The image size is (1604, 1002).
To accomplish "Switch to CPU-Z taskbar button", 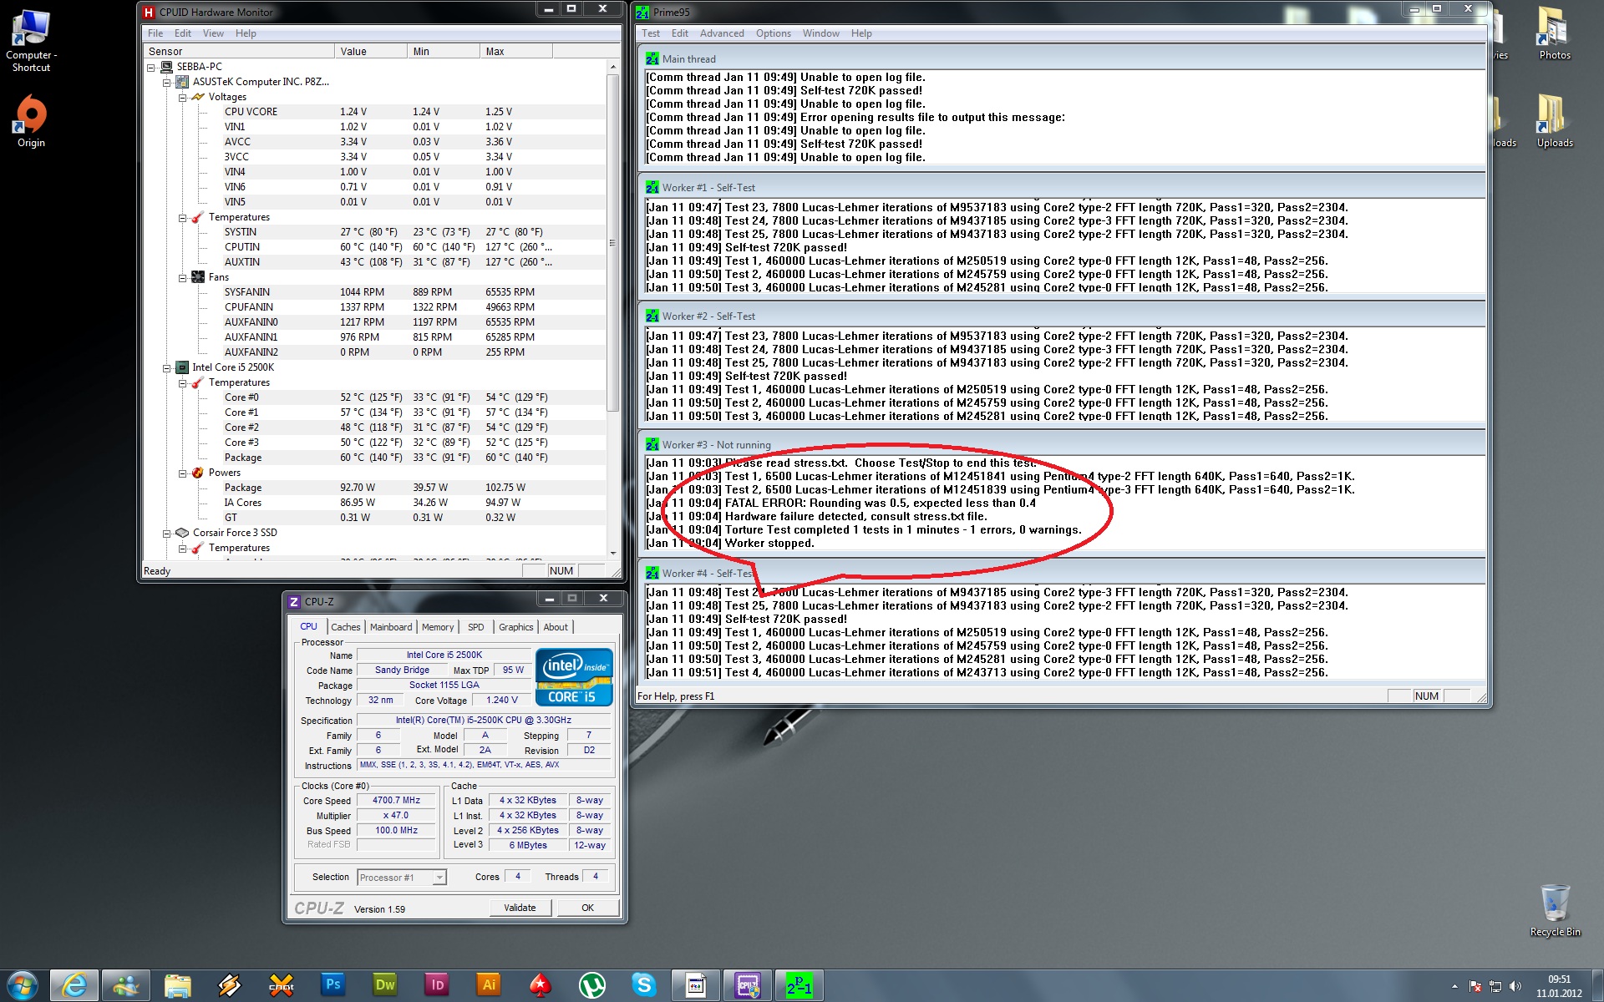I will coord(748,985).
